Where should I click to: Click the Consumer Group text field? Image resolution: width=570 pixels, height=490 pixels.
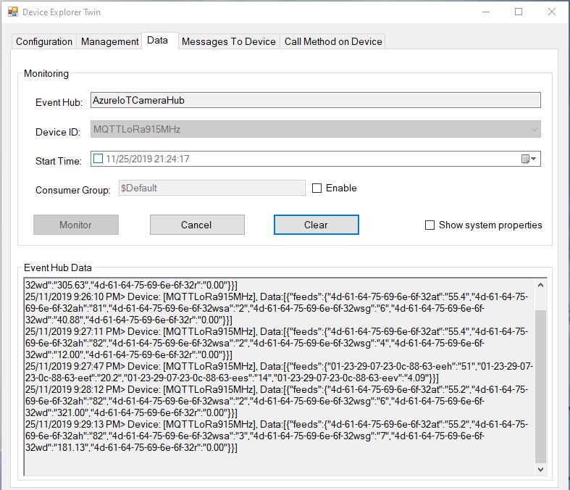[211, 188]
